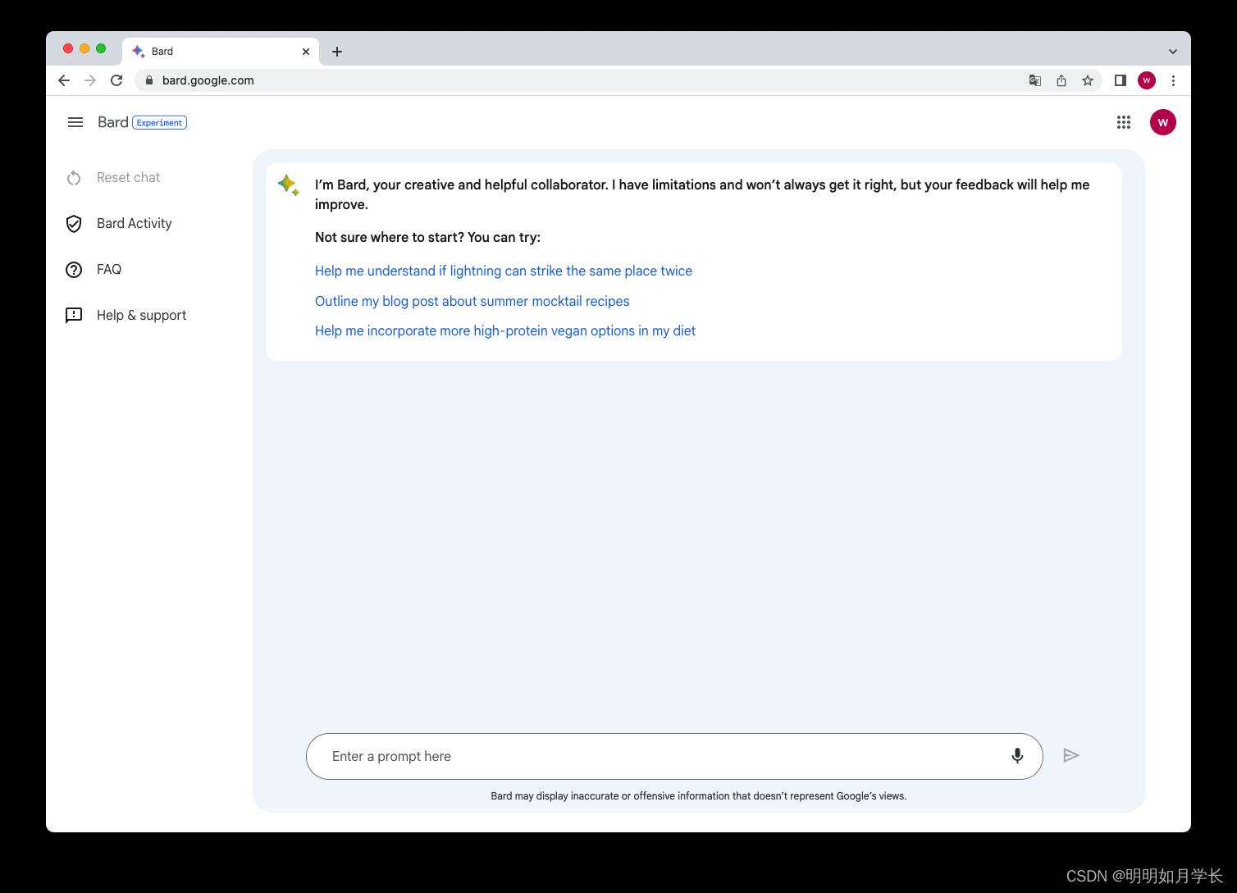Activate the microphone voice input

(1017, 756)
